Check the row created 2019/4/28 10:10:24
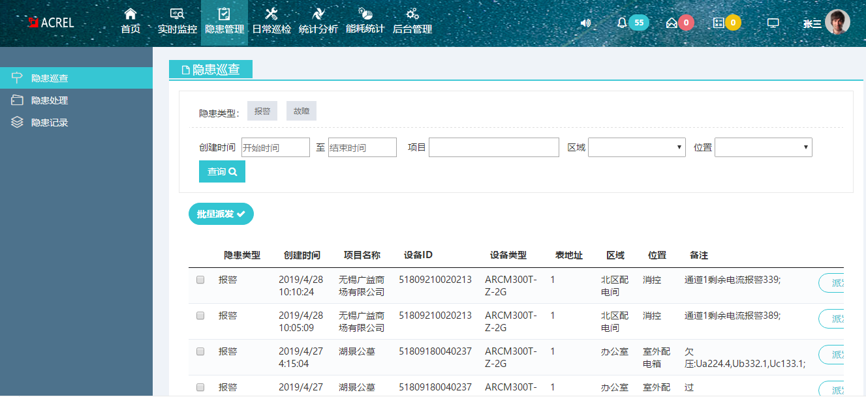 (x=200, y=280)
